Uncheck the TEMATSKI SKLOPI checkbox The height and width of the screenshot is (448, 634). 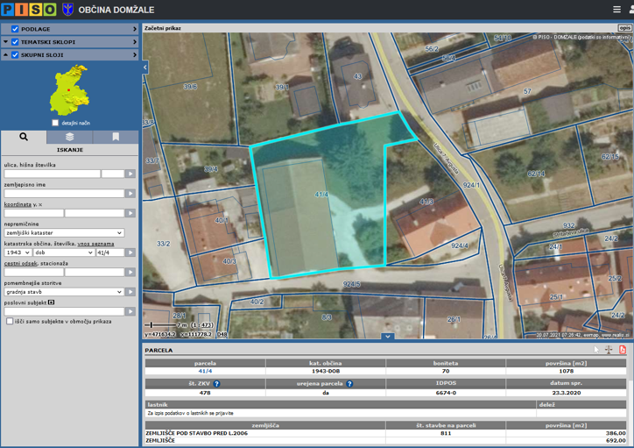click(x=15, y=42)
